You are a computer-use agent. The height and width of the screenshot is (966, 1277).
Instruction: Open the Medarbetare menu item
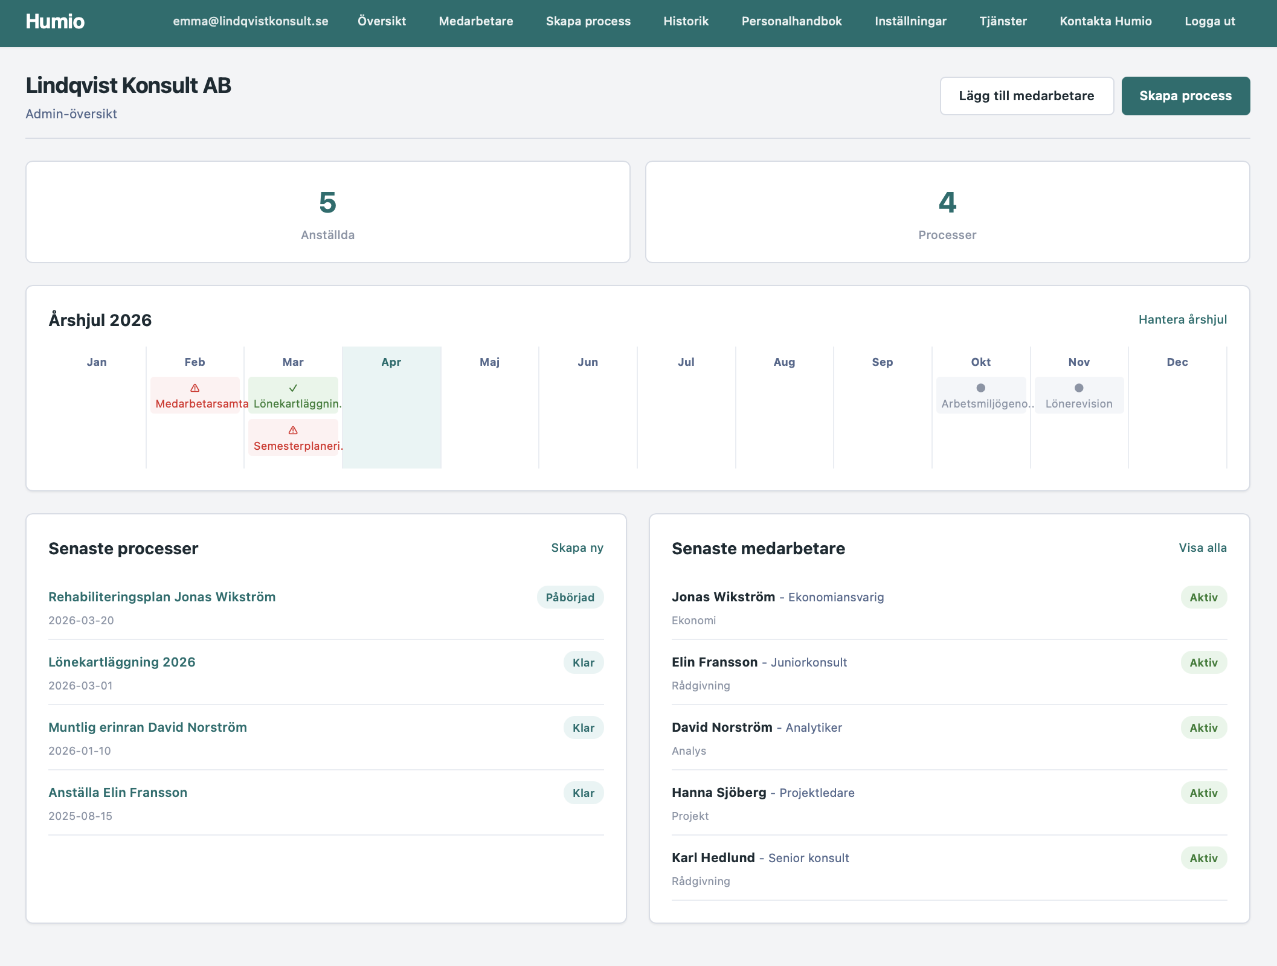click(475, 22)
